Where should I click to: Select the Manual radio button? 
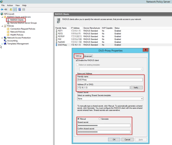click(78, 119)
